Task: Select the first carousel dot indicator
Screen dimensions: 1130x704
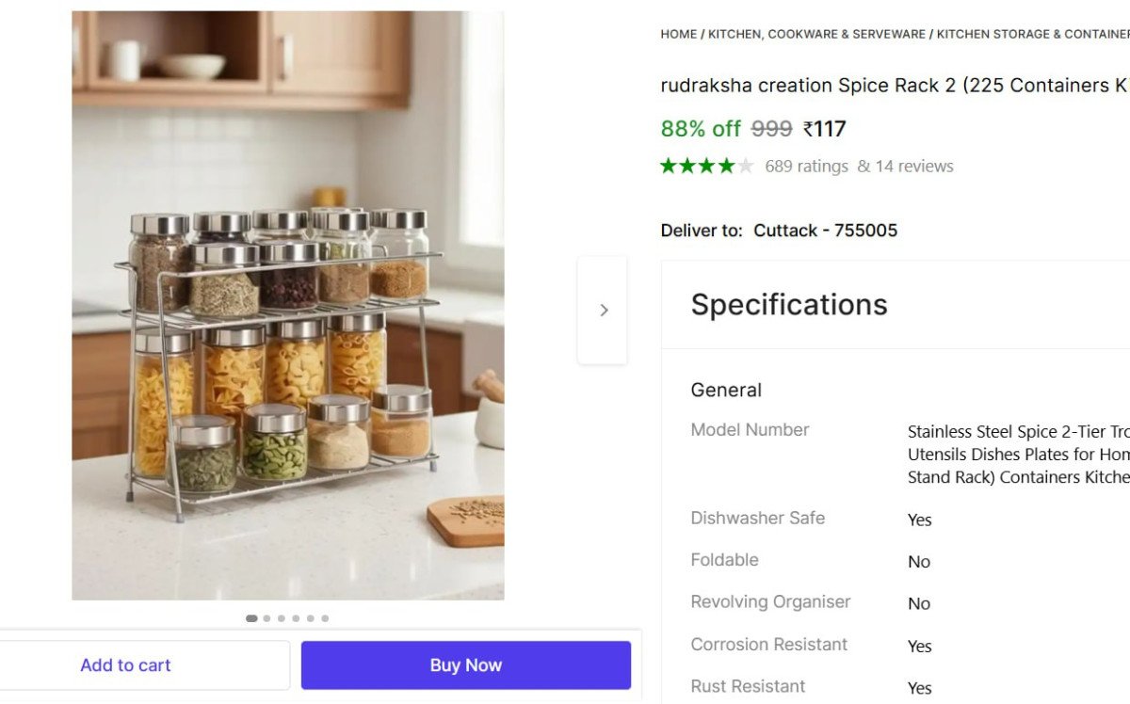Action: 251,618
